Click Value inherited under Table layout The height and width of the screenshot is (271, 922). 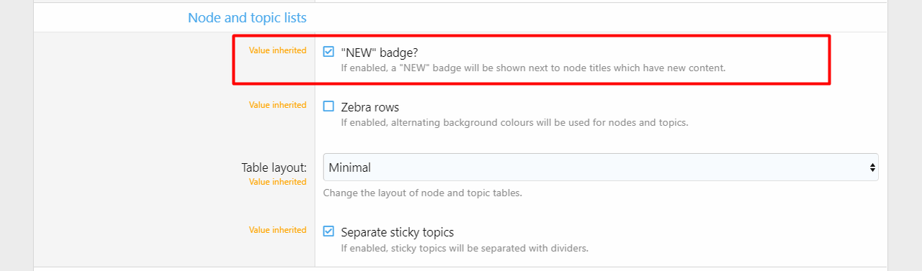[277, 182]
